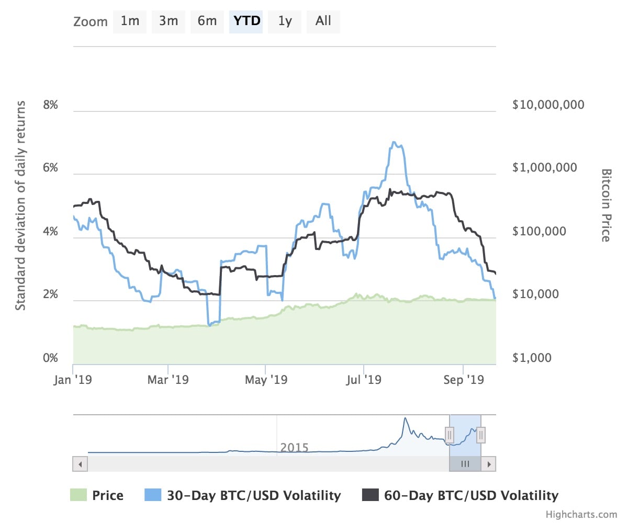Click the horizontal scrollbar thumb grip
628x523 pixels.
click(465, 464)
